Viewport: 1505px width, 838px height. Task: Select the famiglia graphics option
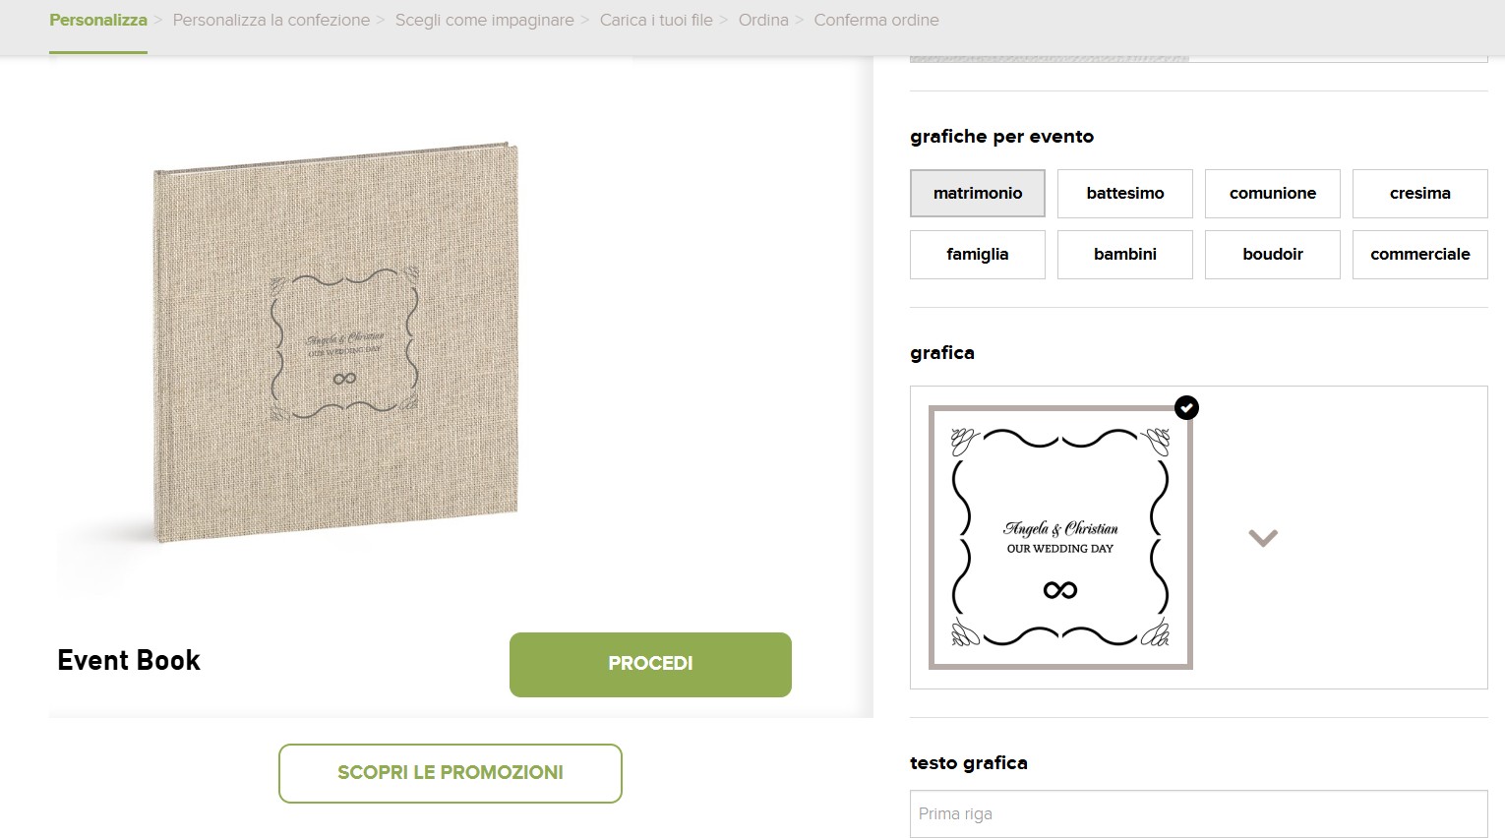click(978, 255)
